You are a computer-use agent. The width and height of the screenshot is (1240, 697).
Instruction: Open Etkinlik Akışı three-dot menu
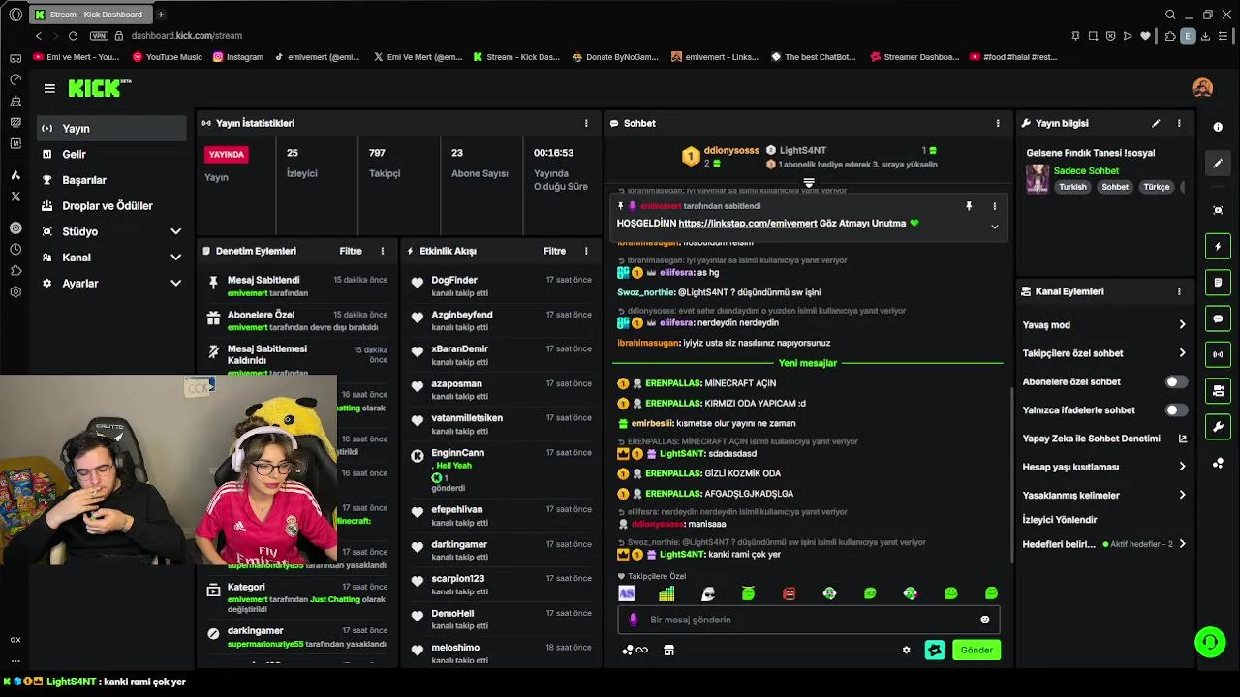pyautogui.click(x=586, y=251)
